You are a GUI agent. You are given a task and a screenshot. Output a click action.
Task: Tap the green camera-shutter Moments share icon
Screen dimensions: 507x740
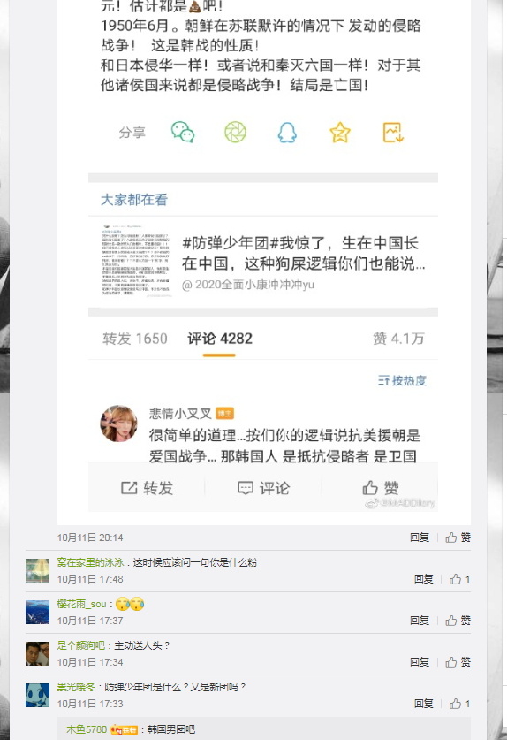(235, 132)
